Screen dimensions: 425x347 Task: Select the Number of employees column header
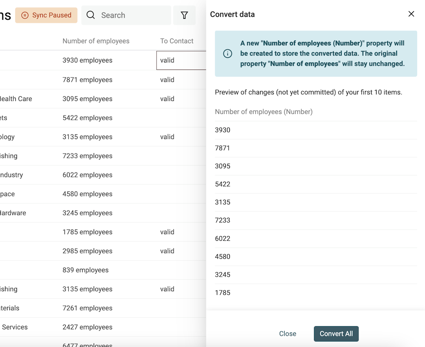[96, 41]
